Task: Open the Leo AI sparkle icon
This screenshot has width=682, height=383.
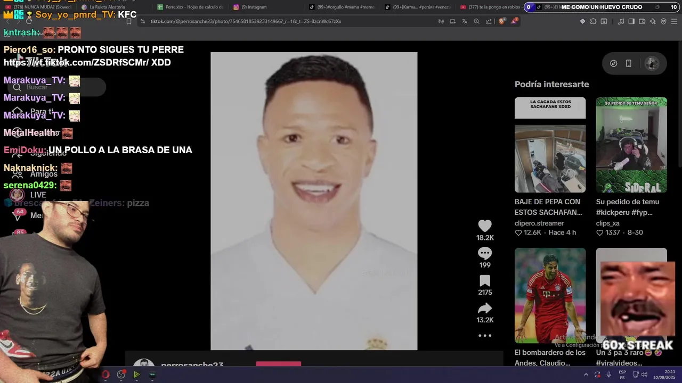Action: pos(653,21)
